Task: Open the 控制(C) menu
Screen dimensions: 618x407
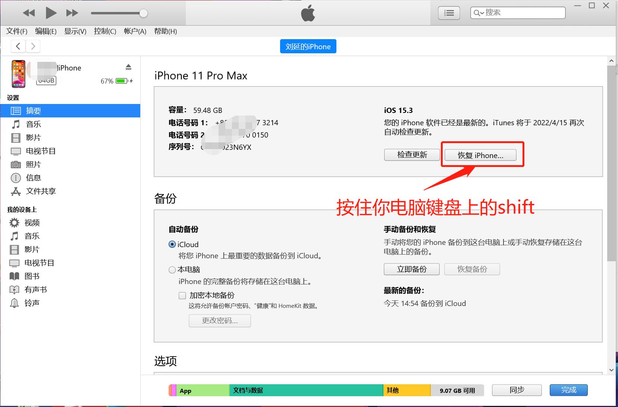Action: click(105, 31)
